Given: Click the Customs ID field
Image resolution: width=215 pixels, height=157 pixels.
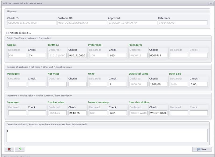Looking at the screenshot, I should coord(82,23).
